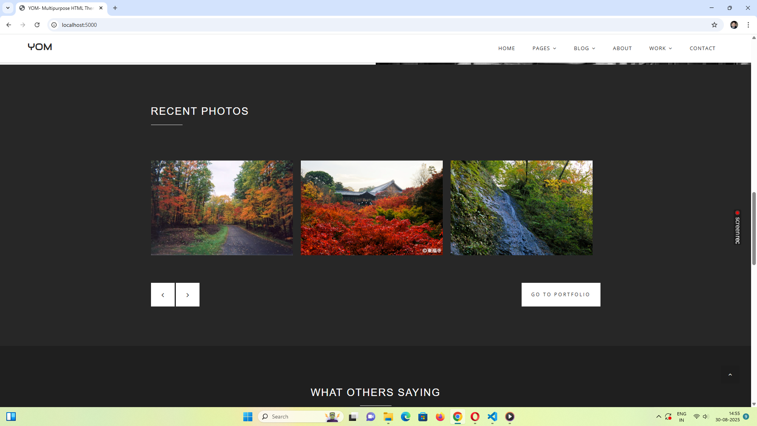Open the Widgets panel icon on taskbar
The width and height of the screenshot is (757, 426).
coord(11,417)
